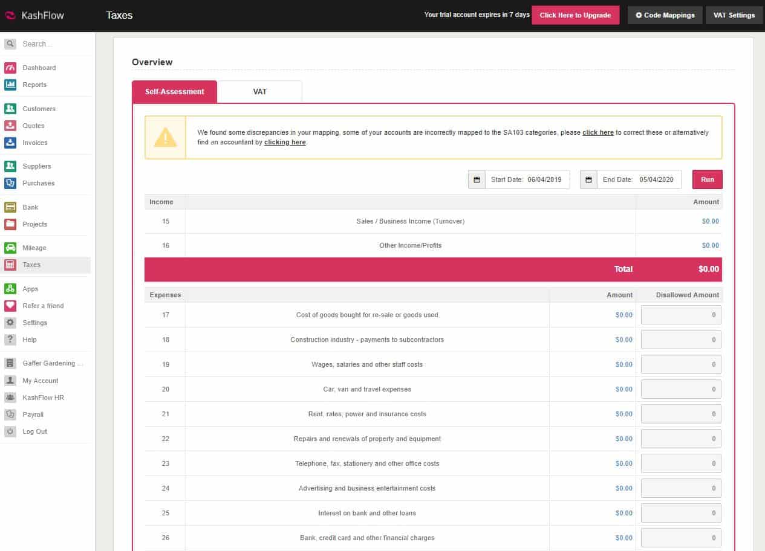Select the Suppliers menu label
Screen dimensions: 765x551
[37, 166]
